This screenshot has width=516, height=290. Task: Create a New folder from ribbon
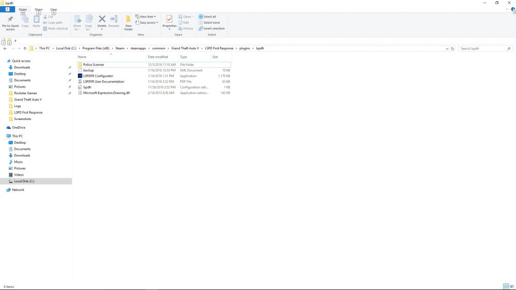(x=128, y=22)
